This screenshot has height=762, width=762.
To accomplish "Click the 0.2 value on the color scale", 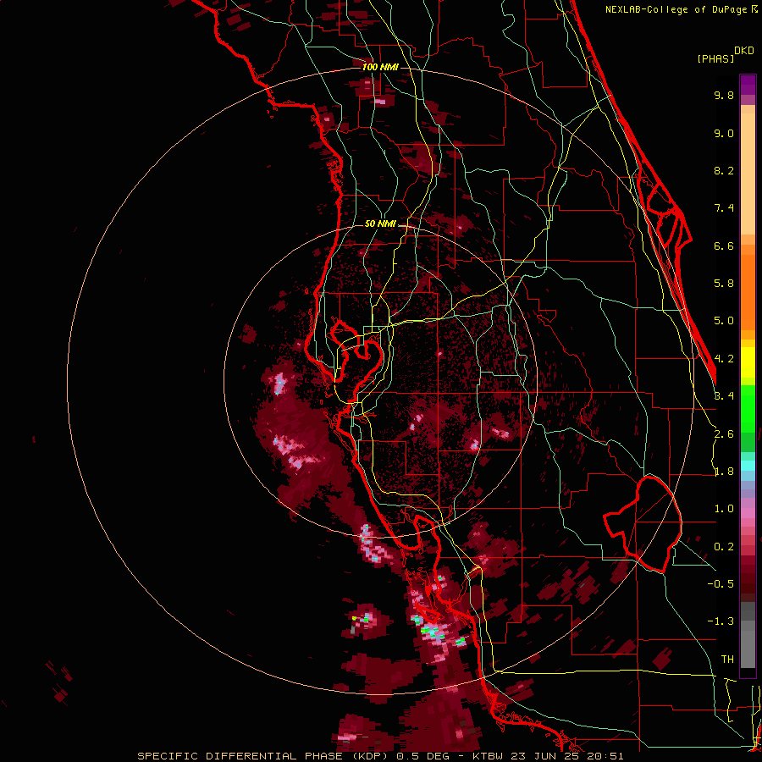I will pyautogui.click(x=724, y=547).
